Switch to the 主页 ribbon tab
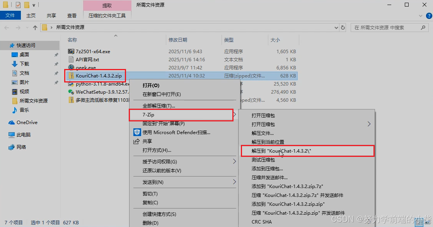433x227 pixels. 31,16
